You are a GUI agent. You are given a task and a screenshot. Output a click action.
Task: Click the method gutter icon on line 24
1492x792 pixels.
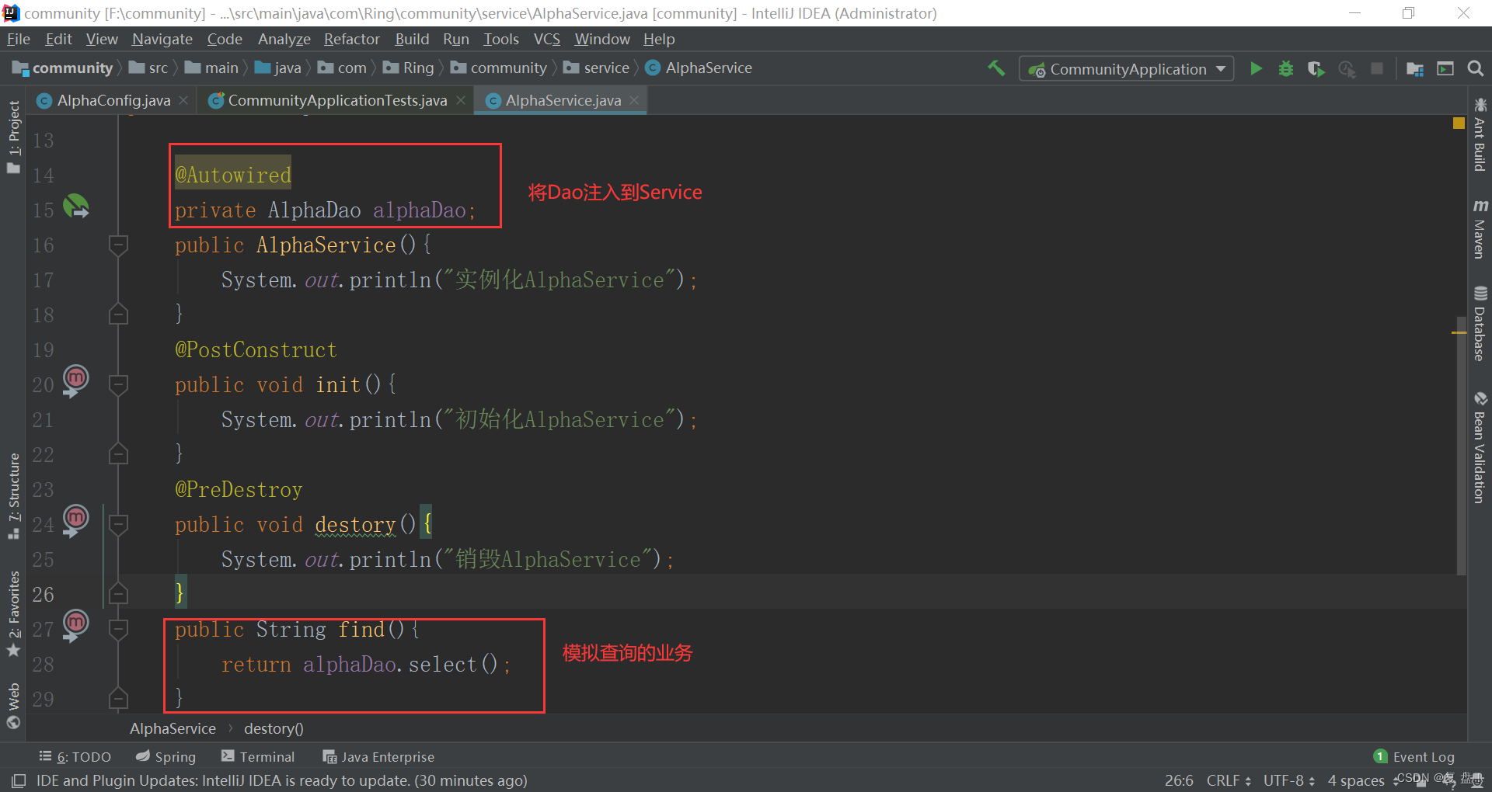pyautogui.click(x=75, y=520)
